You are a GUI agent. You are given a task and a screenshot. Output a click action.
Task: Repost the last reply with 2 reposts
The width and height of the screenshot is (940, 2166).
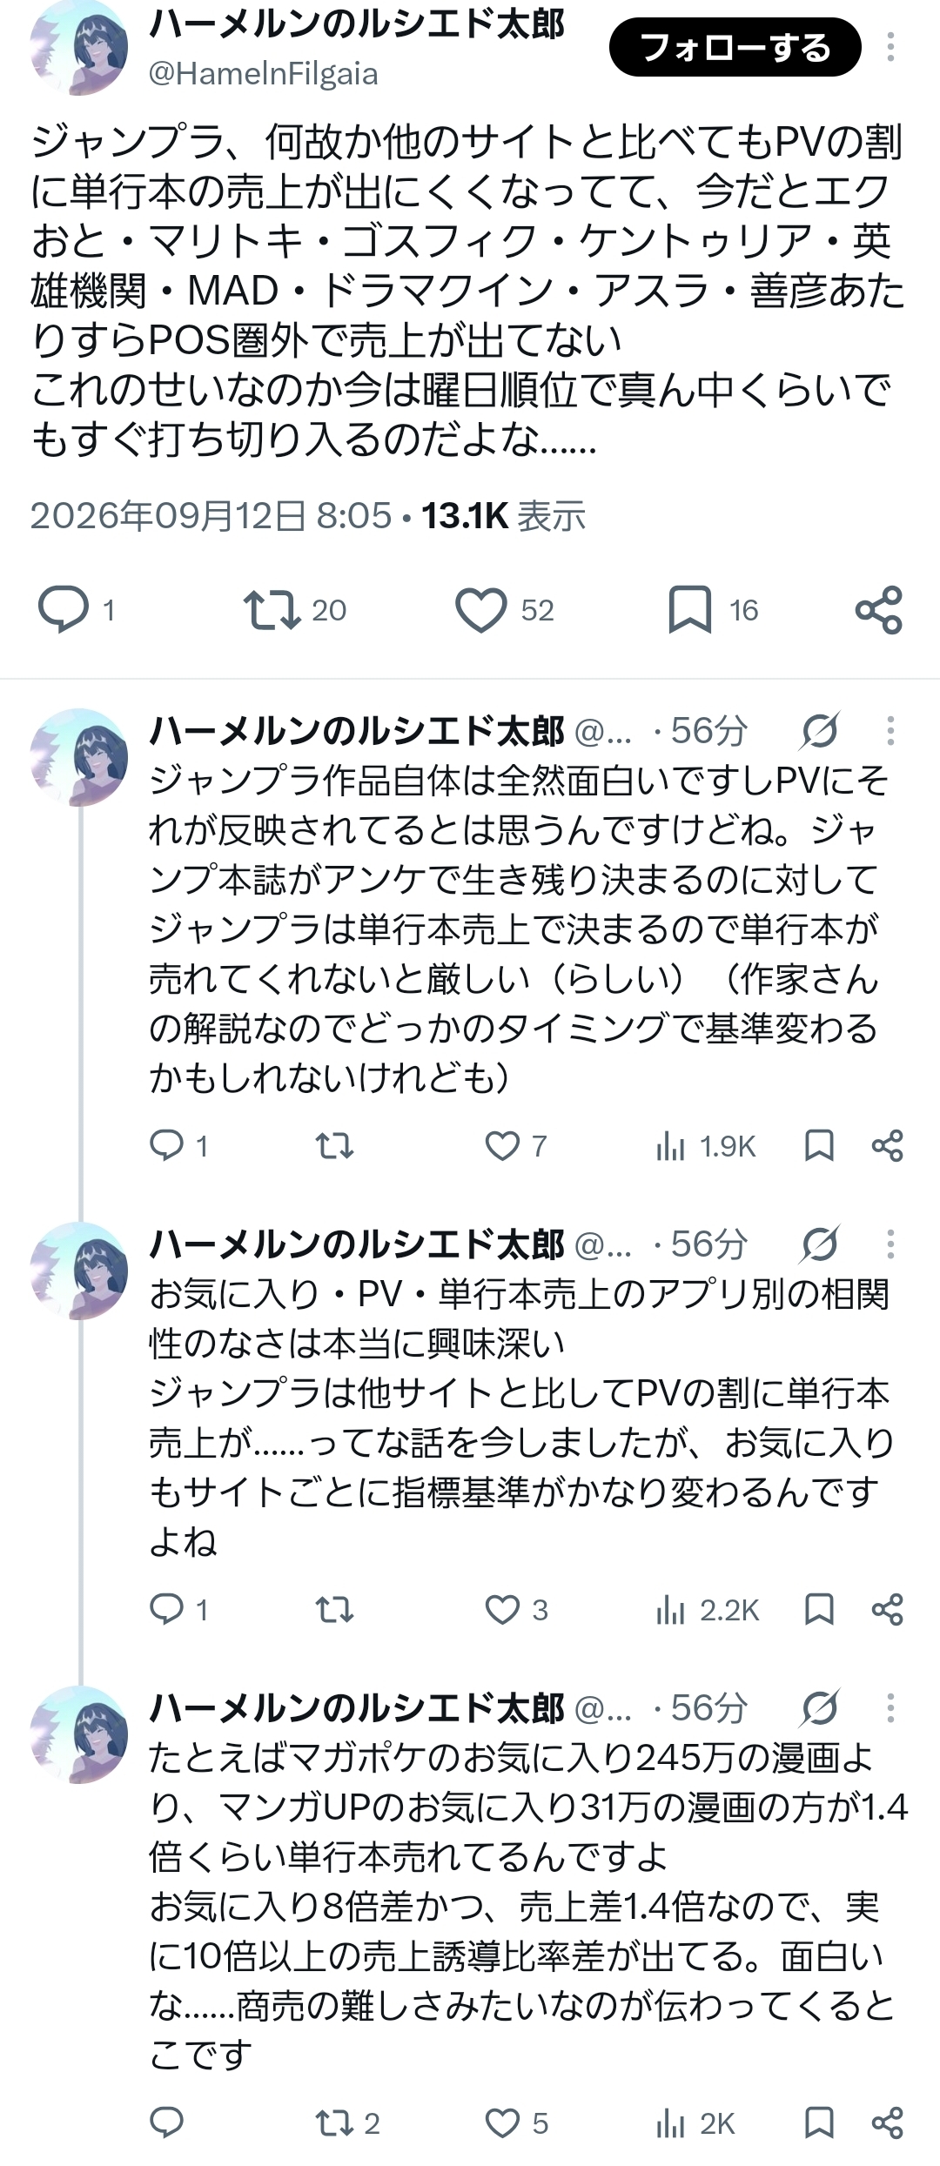click(347, 2123)
